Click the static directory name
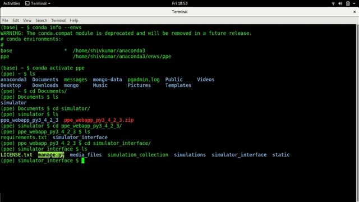The image size is (359, 202). tap(280, 155)
